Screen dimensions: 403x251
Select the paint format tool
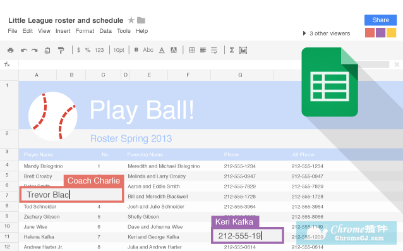61,50
